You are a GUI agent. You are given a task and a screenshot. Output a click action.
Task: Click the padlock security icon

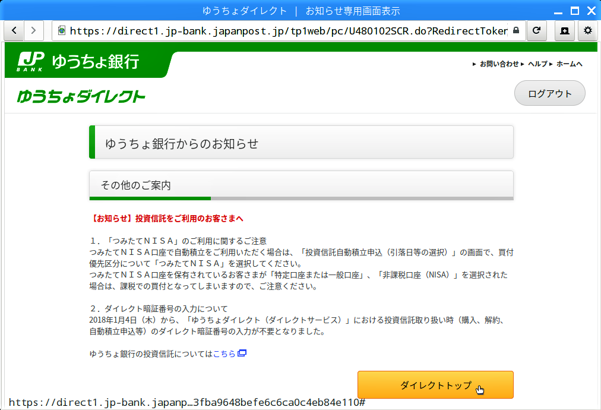(x=516, y=30)
